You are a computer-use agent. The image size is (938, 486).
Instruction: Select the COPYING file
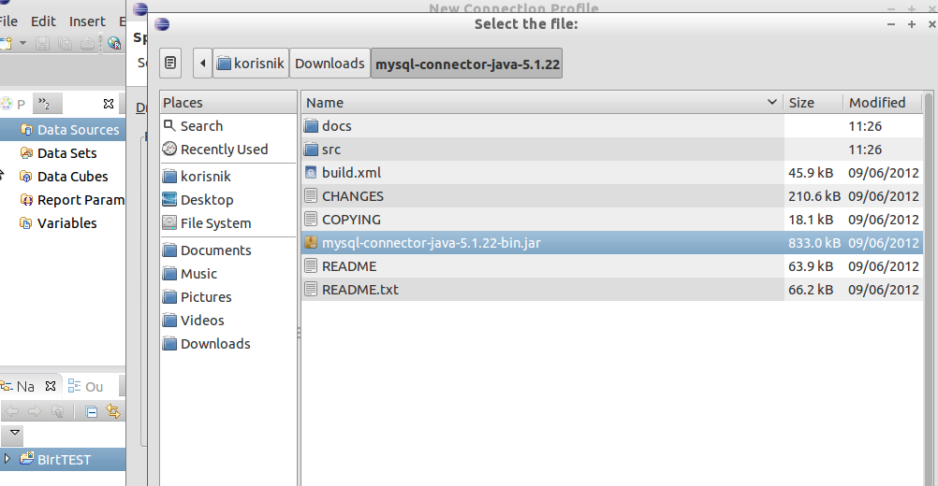[x=612, y=219]
